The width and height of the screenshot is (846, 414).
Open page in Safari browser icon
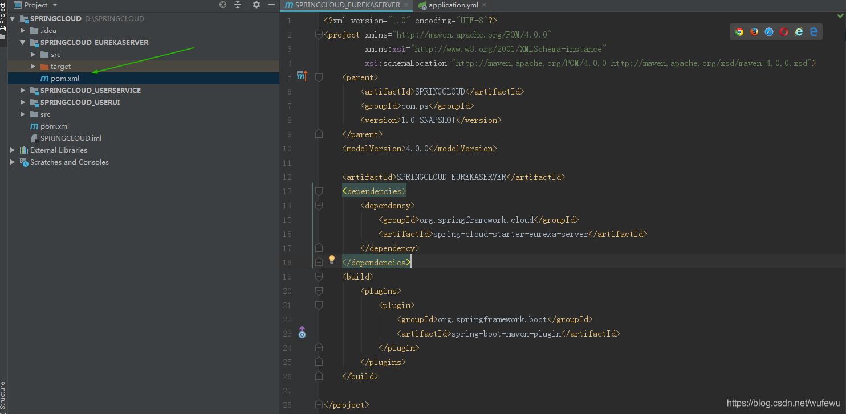tap(769, 32)
